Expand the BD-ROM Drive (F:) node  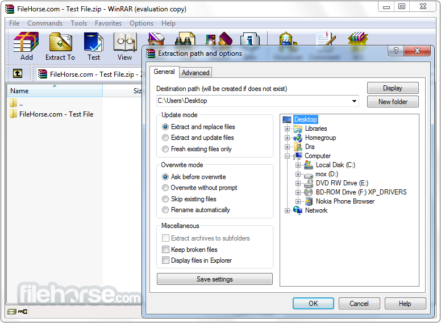[298, 192]
